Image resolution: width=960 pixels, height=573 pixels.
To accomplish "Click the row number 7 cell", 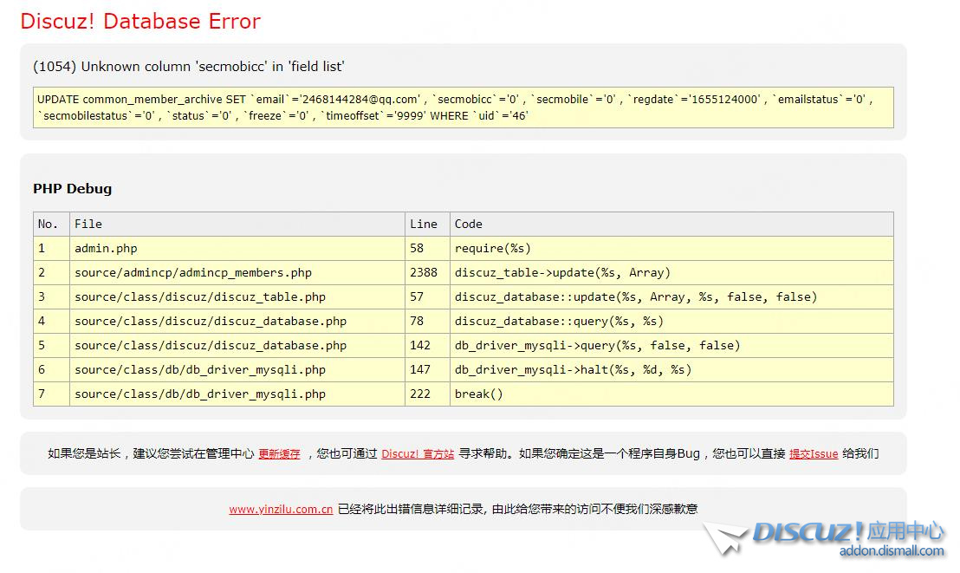I will click(51, 394).
